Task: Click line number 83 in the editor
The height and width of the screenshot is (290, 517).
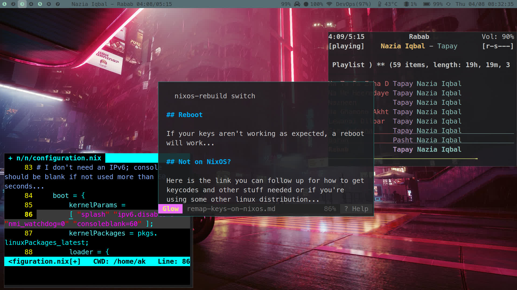Action: coord(28,167)
